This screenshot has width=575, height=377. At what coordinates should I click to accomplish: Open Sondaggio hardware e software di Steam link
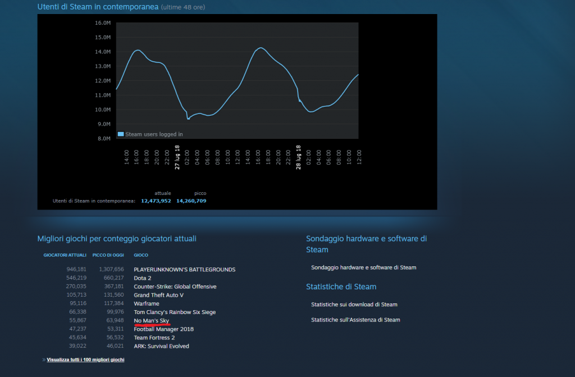tap(363, 267)
